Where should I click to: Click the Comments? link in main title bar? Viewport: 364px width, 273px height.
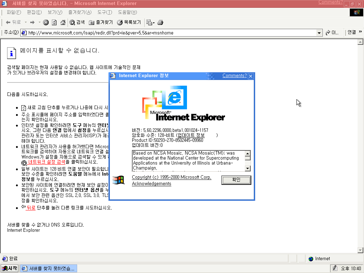point(331,2)
